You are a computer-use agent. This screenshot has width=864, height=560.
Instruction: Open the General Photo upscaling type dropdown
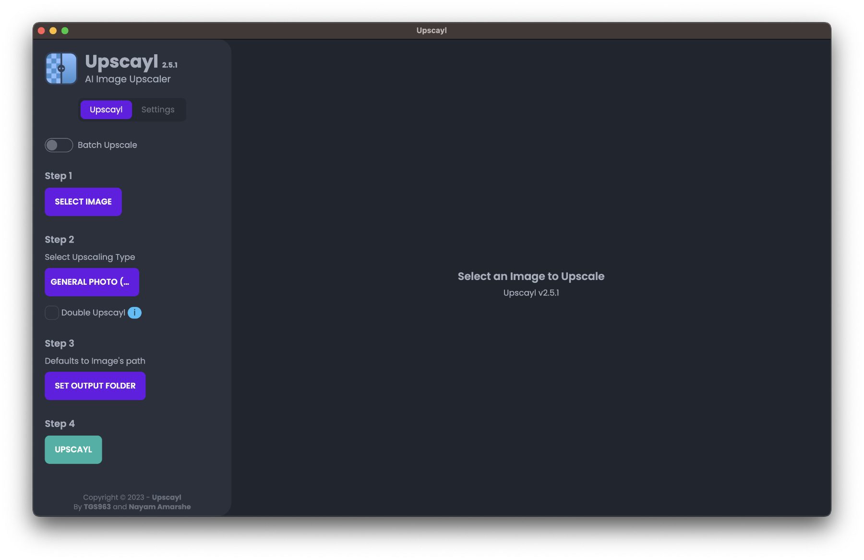coord(92,282)
